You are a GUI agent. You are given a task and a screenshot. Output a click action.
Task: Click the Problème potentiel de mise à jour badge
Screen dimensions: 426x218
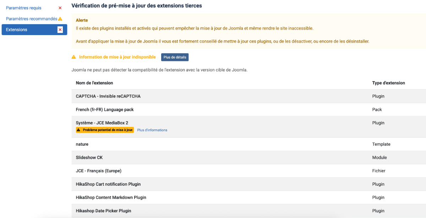[x=105, y=130]
